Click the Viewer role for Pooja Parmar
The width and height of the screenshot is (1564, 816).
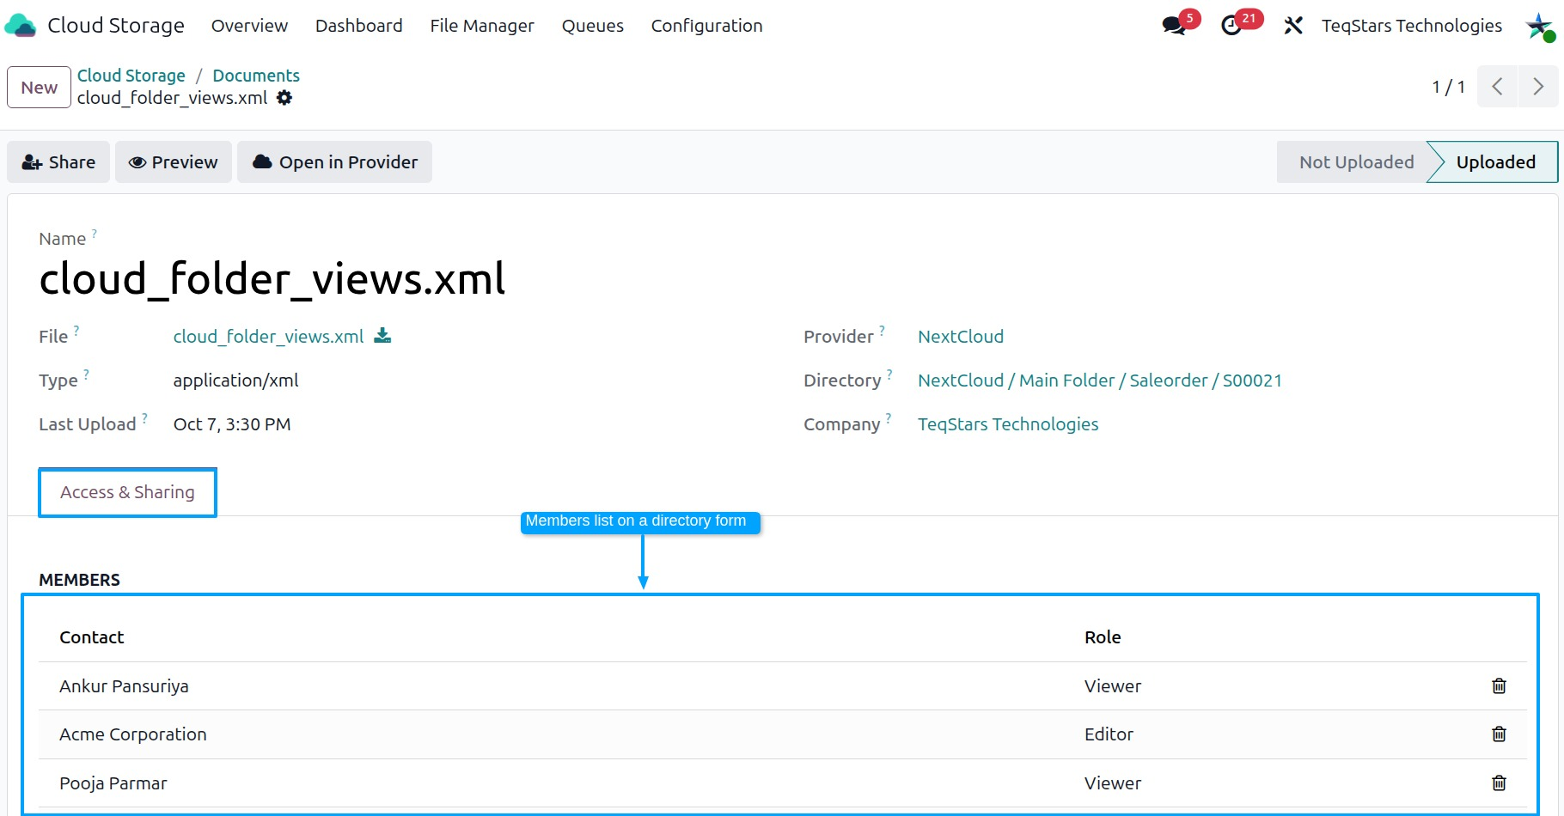tap(1113, 783)
